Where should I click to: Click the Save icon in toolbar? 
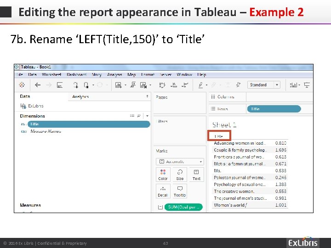coord(60,85)
